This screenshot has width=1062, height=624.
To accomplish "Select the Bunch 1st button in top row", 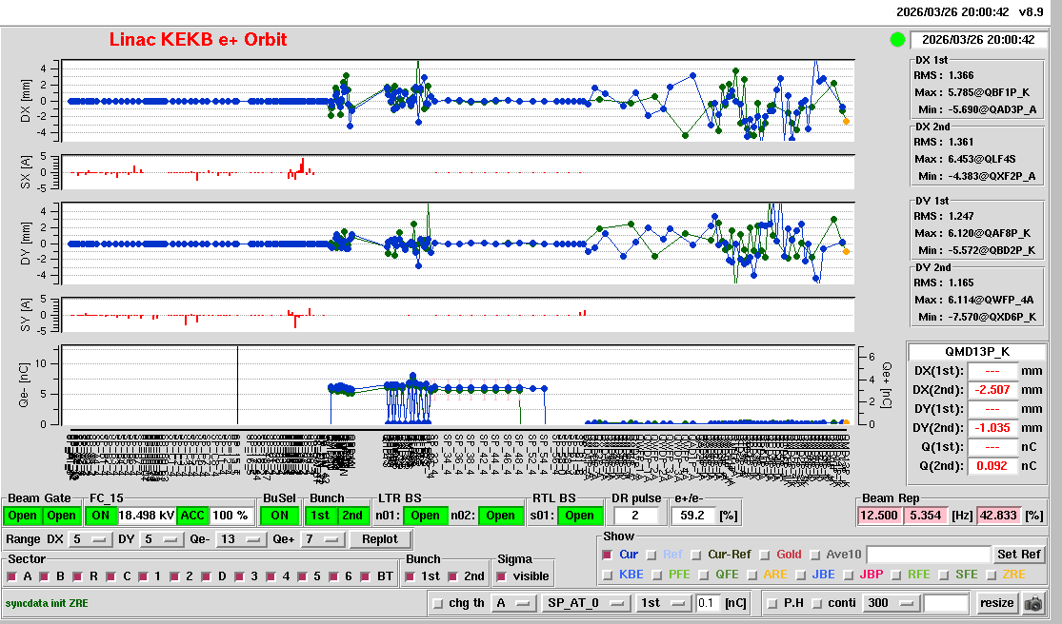I will (x=321, y=516).
